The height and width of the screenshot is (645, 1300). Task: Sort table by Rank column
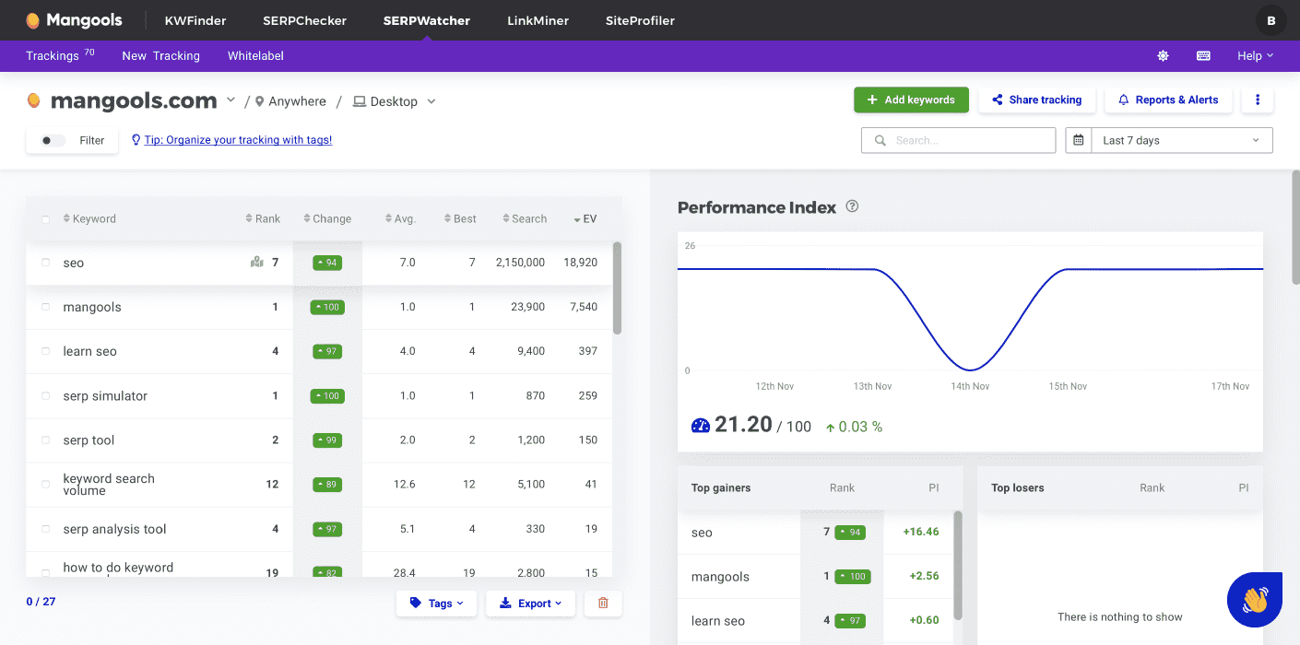263,219
